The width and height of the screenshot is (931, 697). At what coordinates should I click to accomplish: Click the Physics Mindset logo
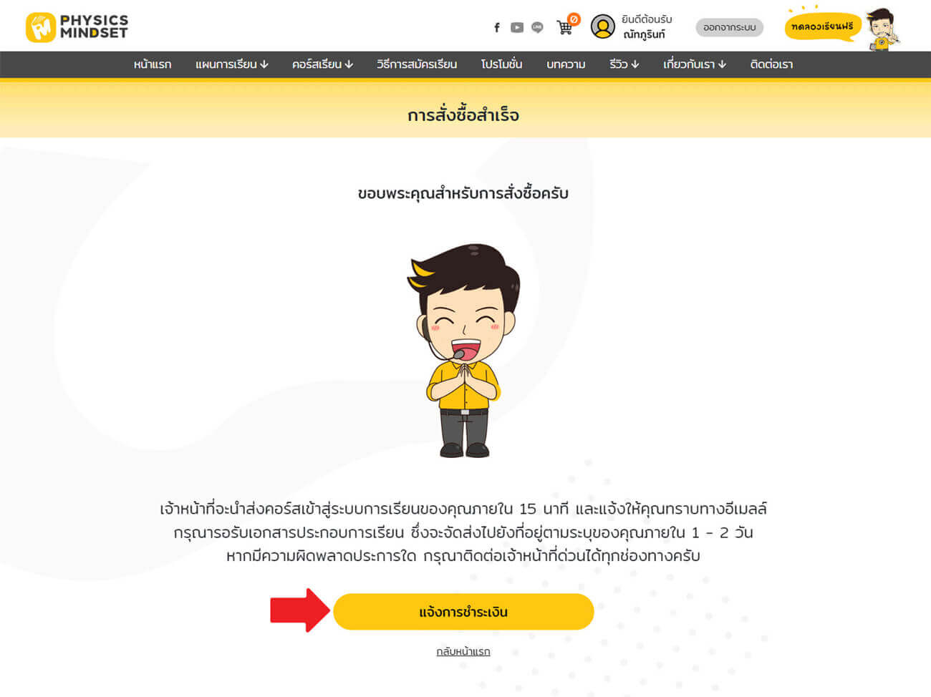(77, 26)
